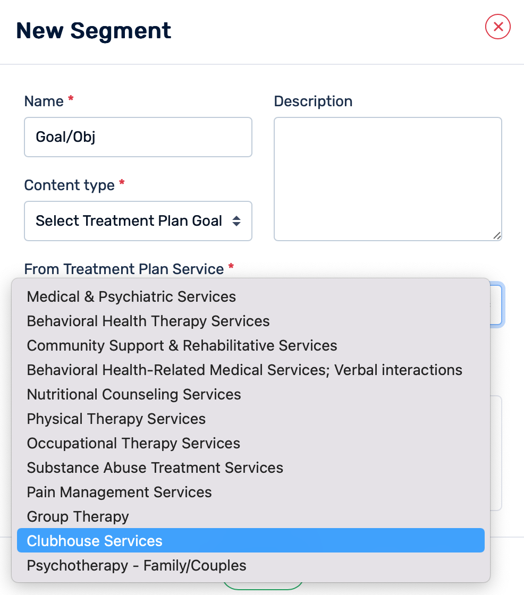Choose Physical Therapy Services option

point(116,419)
